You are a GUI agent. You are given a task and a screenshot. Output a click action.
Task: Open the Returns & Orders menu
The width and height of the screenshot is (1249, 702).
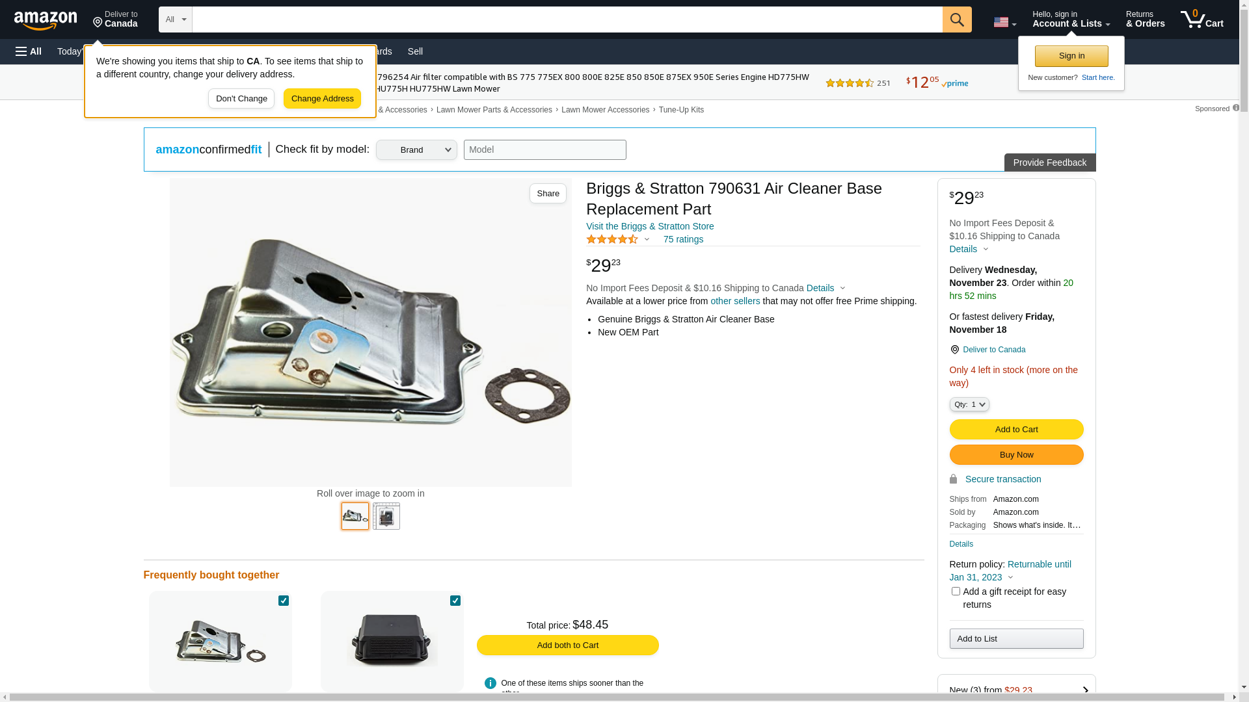click(x=1146, y=19)
